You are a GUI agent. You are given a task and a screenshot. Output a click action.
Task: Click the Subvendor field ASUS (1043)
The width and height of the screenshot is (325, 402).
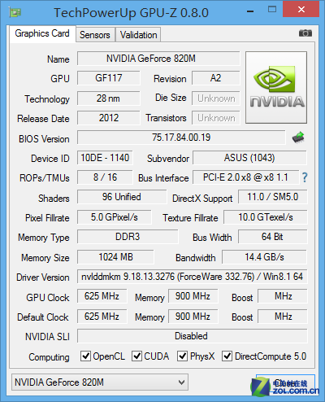click(249, 158)
